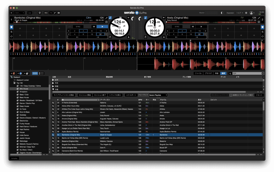Shift deck 1 loop sizes right with the arrow
Screen dimensions: 274x172
(106, 31)
